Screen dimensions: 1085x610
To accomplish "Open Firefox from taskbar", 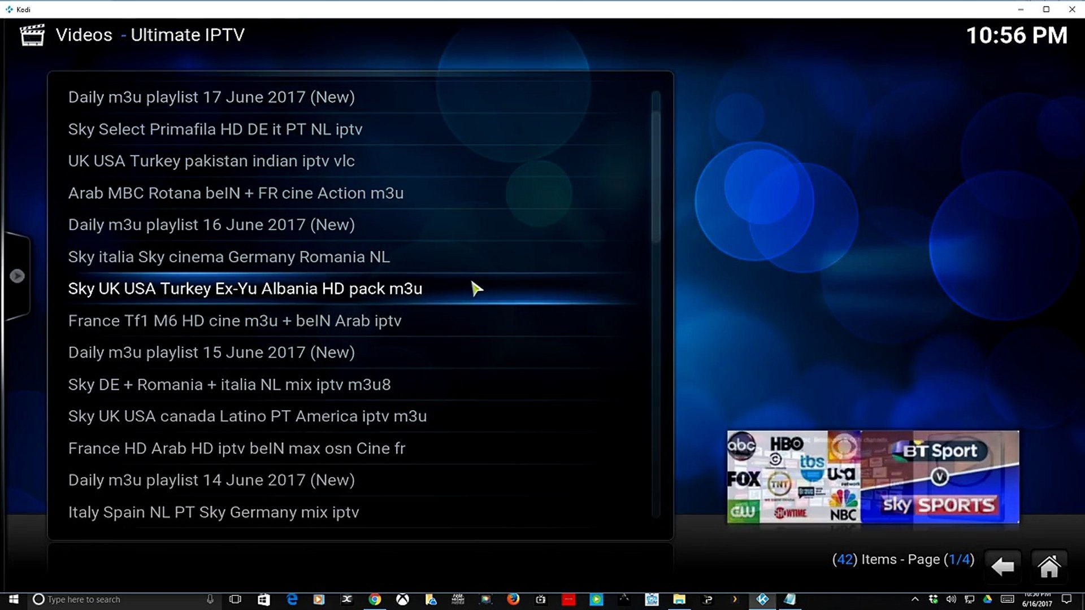I will point(513,599).
